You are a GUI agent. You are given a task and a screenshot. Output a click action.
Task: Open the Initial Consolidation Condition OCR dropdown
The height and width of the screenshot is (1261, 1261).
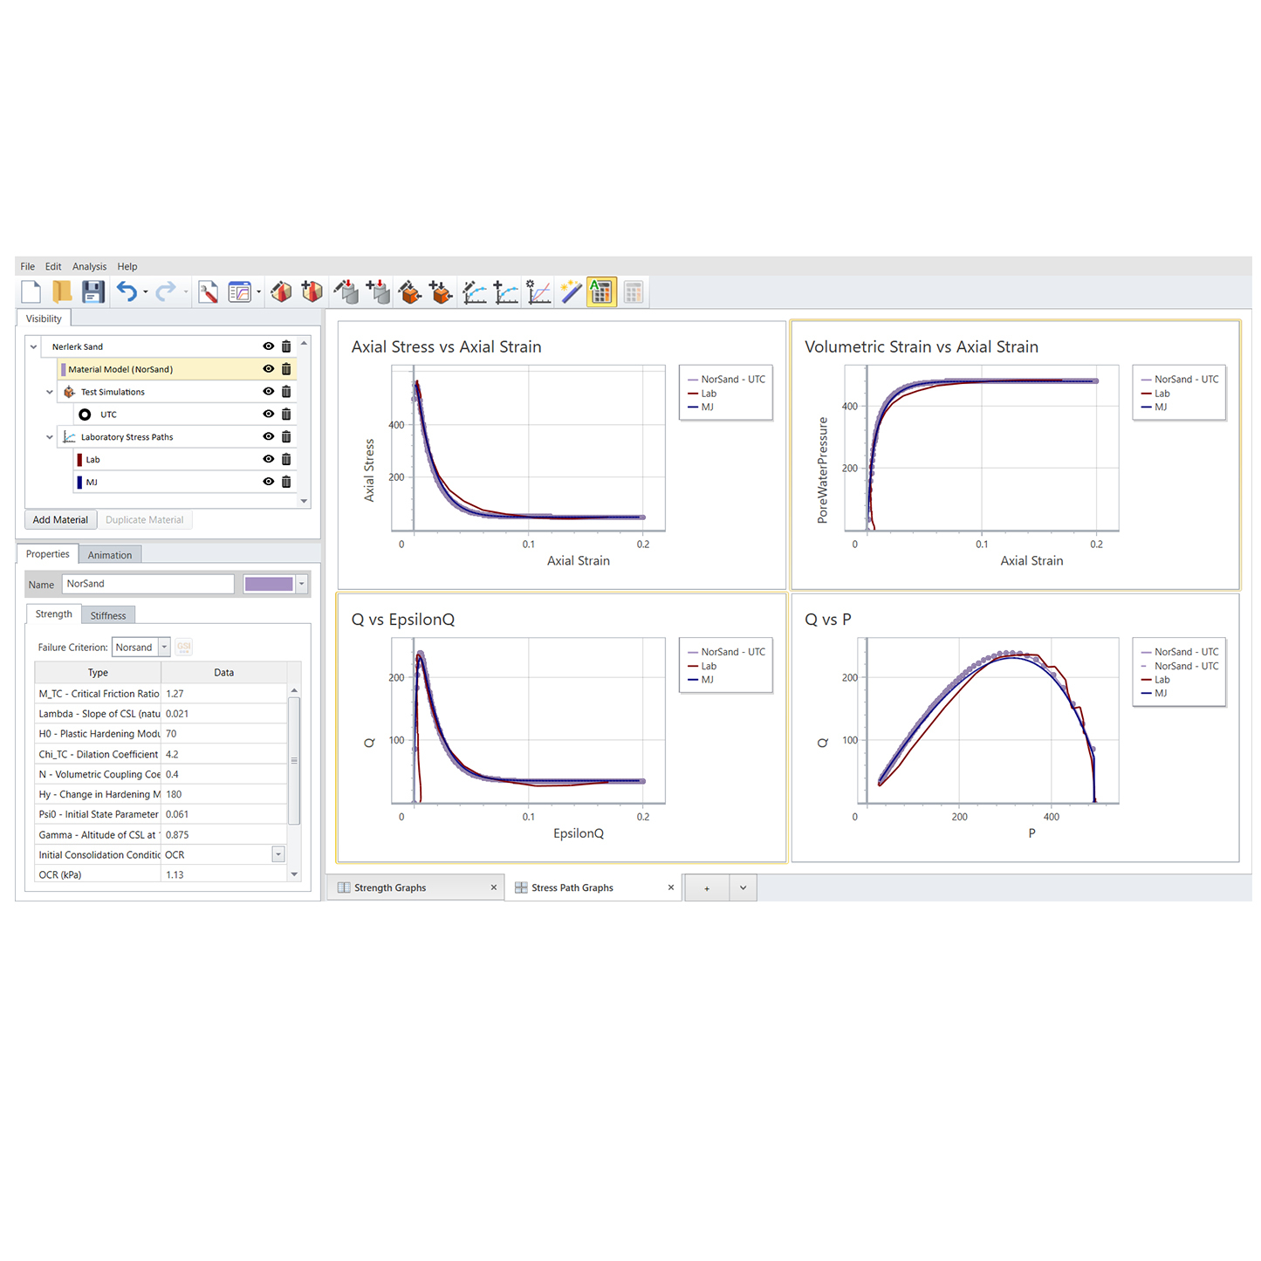[x=278, y=854]
